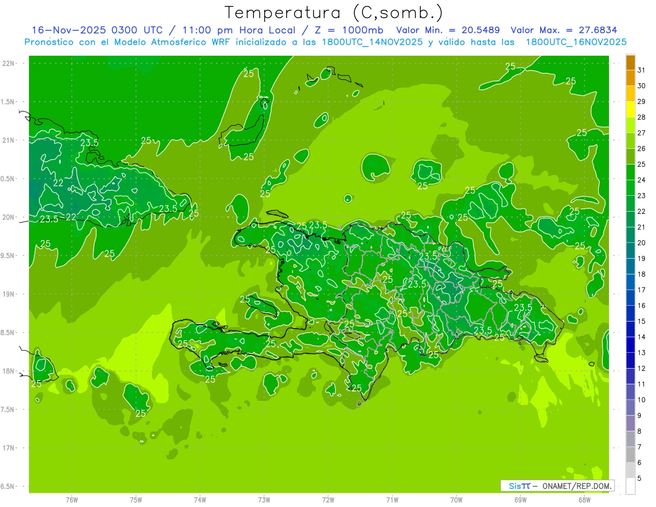Click the "22N" latitude axis label
The width and height of the screenshot is (656, 507).
(x=9, y=63)
